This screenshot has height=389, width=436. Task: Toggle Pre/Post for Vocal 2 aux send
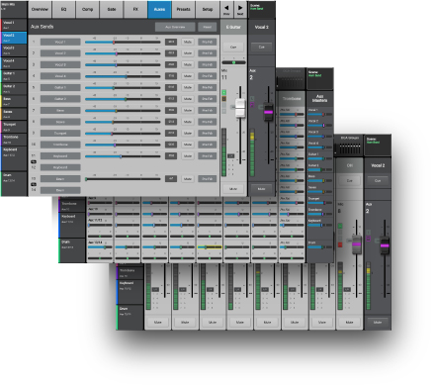point(207,53)
